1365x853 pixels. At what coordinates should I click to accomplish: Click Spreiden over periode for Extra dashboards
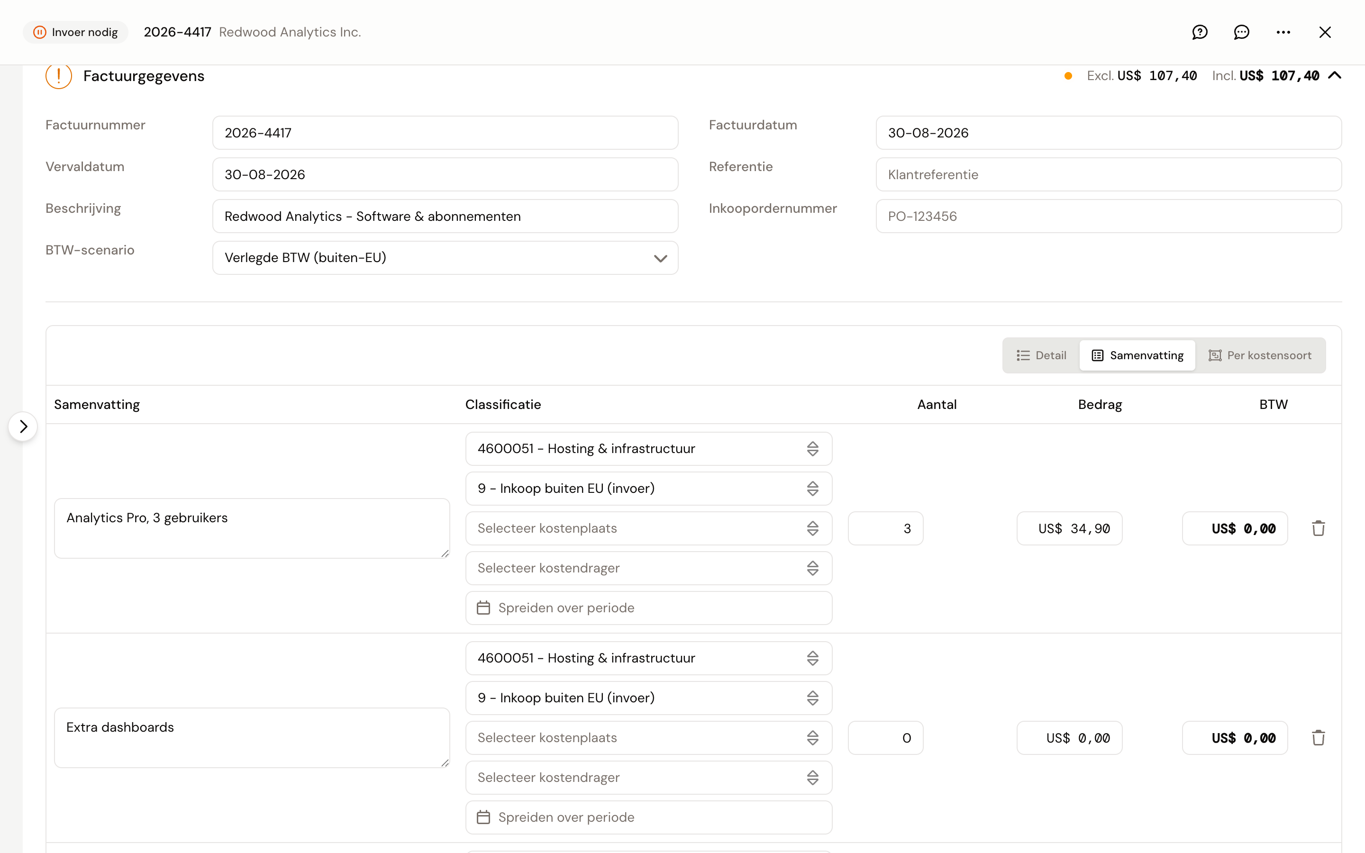[649, 817]
